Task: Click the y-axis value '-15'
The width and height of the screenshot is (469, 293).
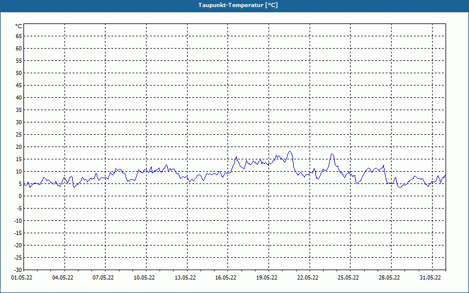Action: point(18,233)
